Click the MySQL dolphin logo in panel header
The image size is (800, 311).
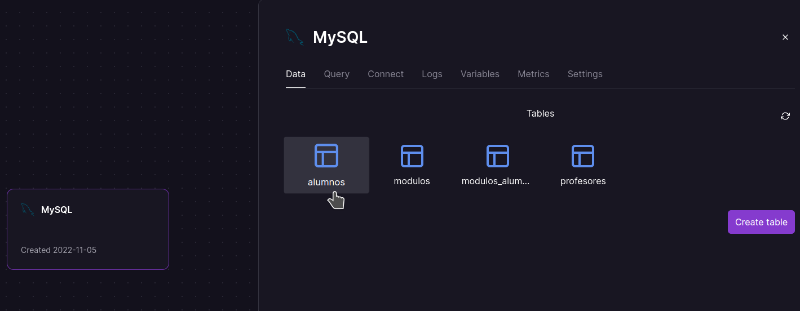pyautogui.click(x=294, y=37)
